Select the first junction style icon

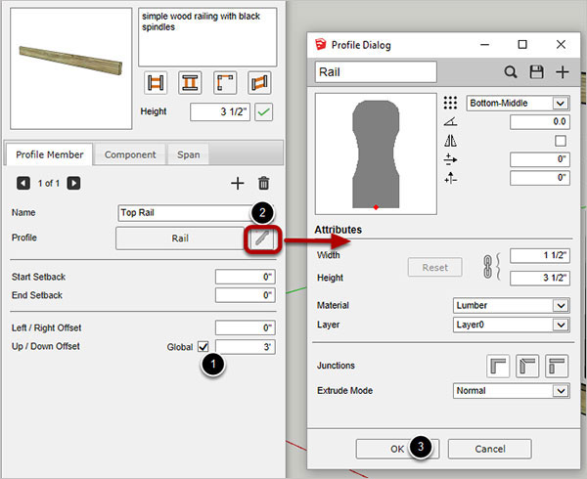(500, 366)
